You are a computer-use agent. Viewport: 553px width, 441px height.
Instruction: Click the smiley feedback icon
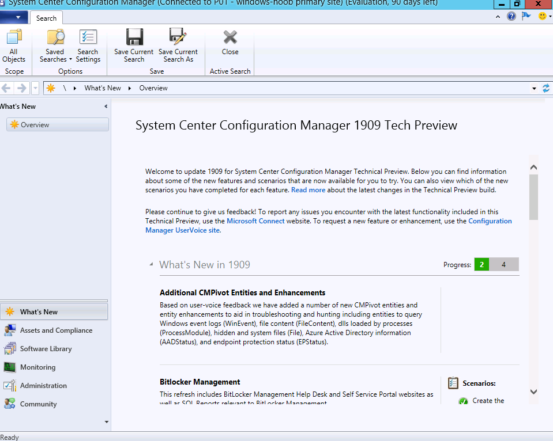click(x=542, y=16)
